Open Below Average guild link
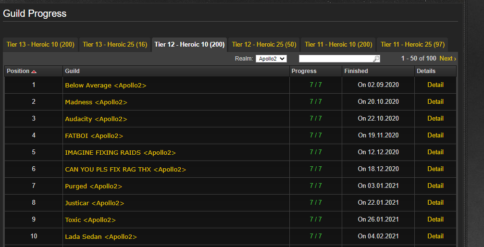Screen dimensions: 484x247 pos(106,85)
